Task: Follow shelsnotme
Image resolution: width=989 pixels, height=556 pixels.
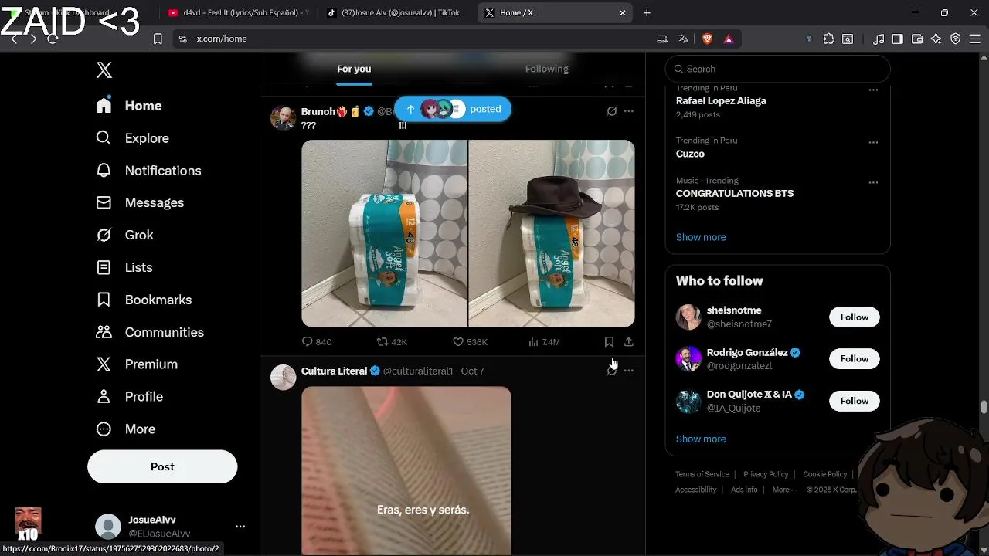Action: point(855,317)
